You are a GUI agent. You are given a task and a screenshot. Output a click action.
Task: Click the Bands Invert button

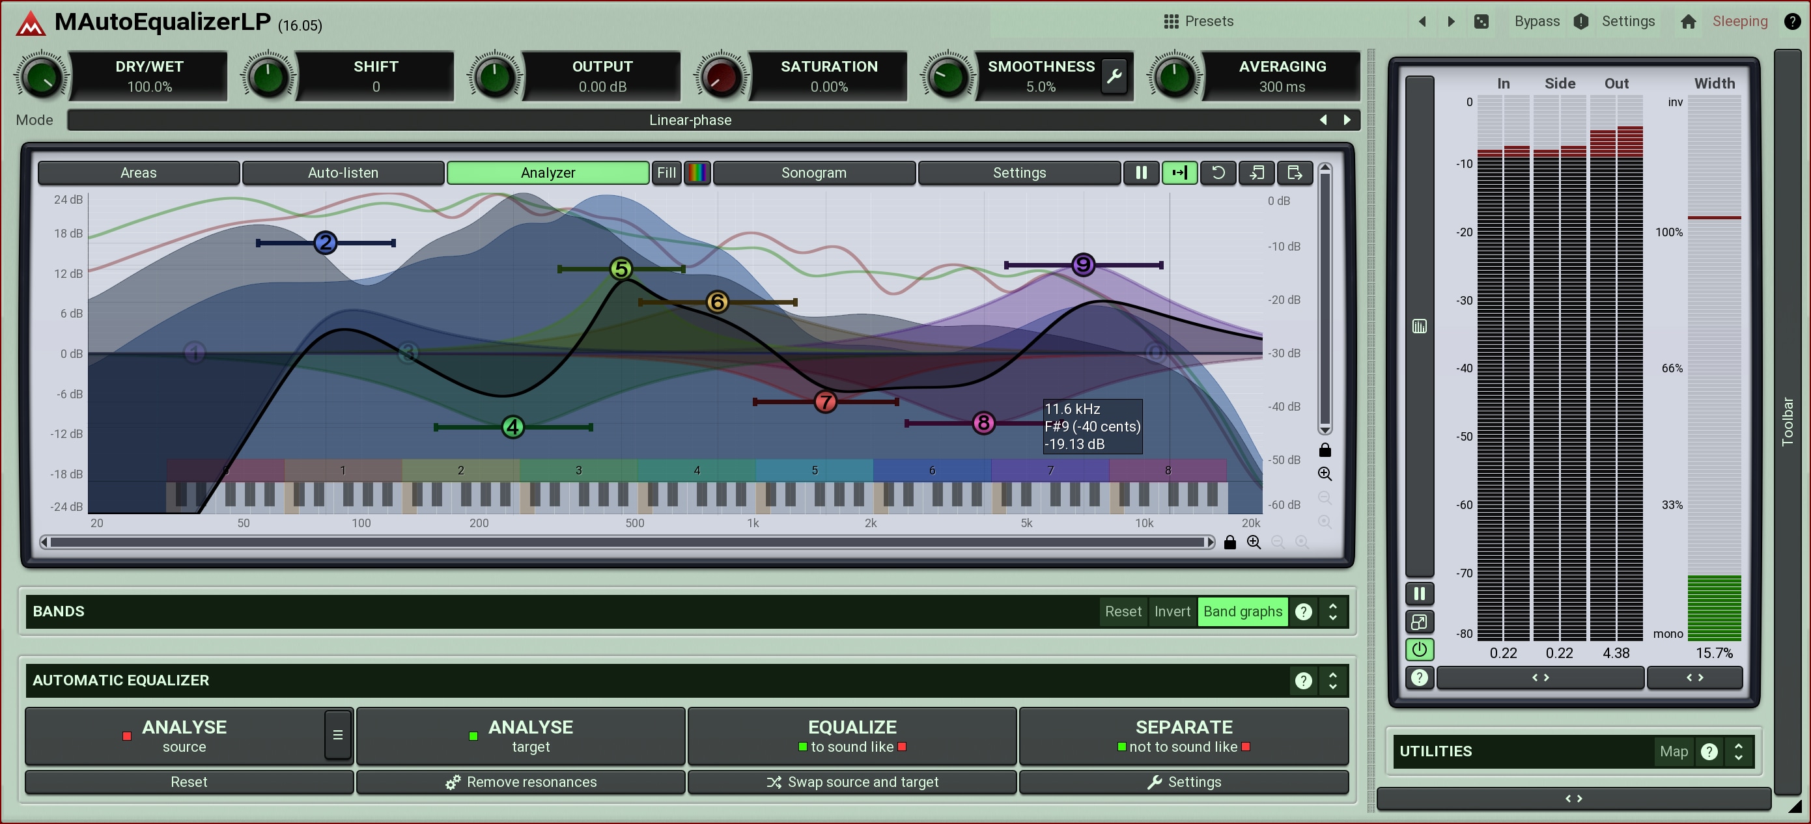(1172, 612)
